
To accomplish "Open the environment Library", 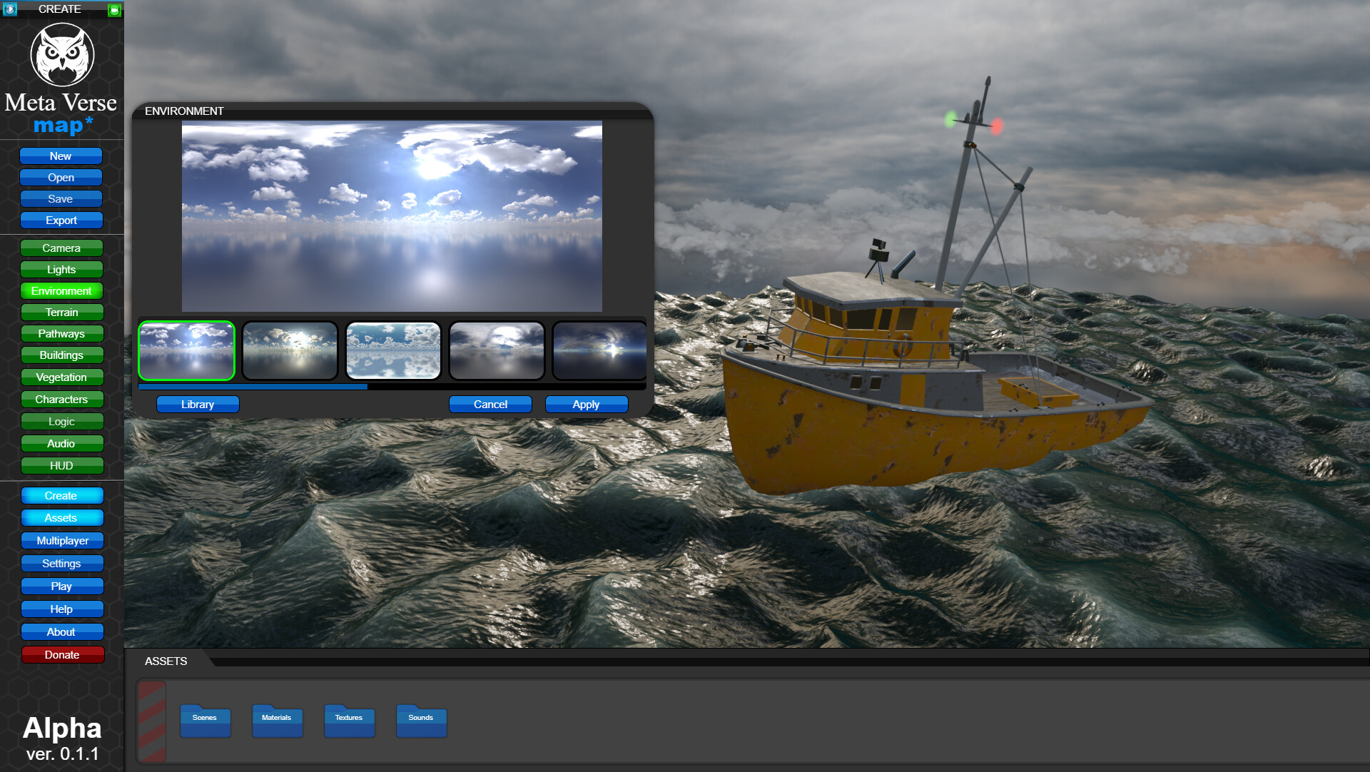I will click(197, 405).
